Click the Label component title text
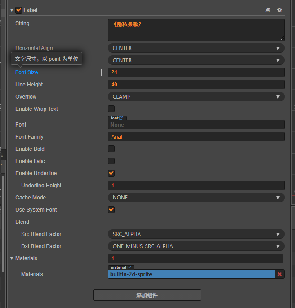This screenshot has height=308, width=295. pos(31,10)
